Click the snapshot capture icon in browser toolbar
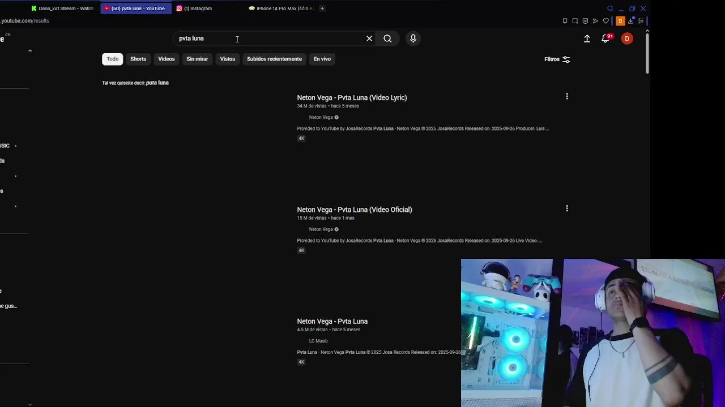The width and height of the screenshot is (725, 407). [x=575, y=21]
